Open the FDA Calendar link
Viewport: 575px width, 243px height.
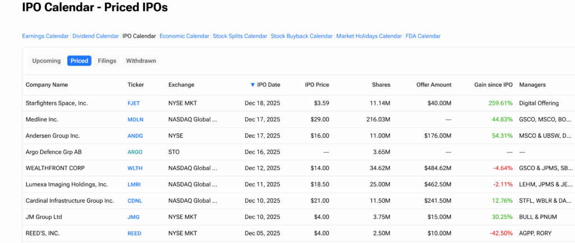coord(423,36)
